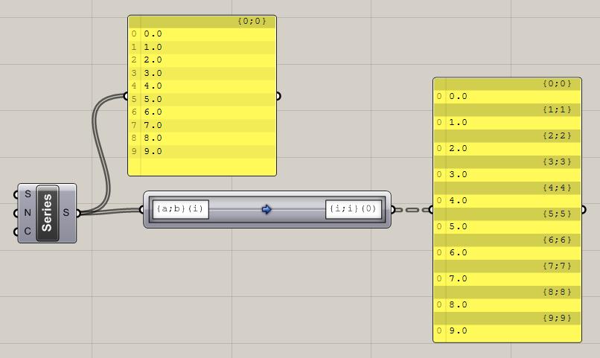The height and width of the screenshot is (358, 600).
Task: Select path header {4;4}
Action: click(x=557, y=188)
